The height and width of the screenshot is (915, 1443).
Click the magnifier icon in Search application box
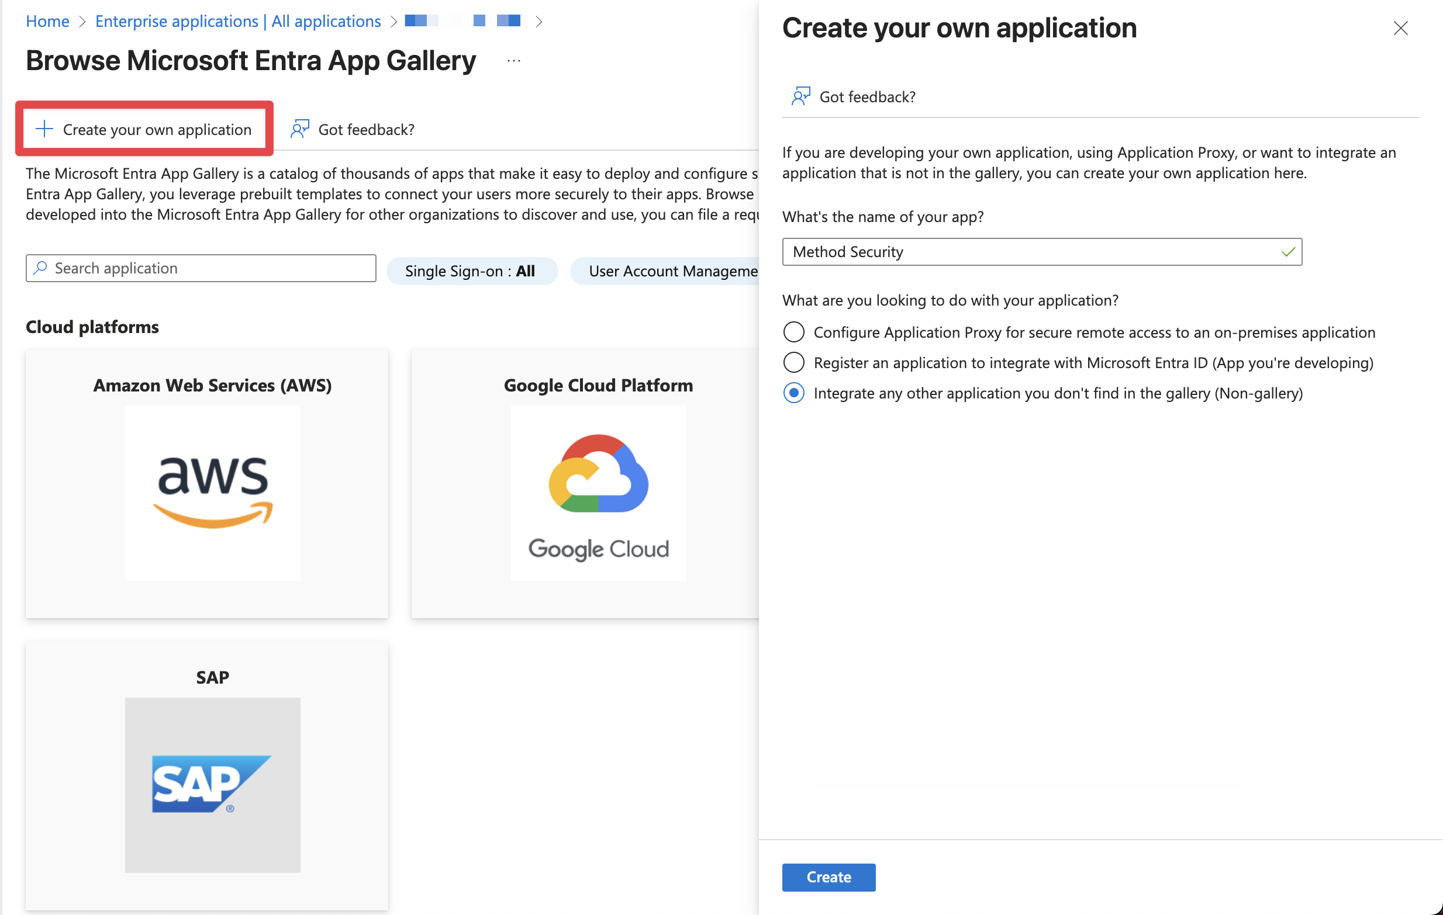click(41, 268)
